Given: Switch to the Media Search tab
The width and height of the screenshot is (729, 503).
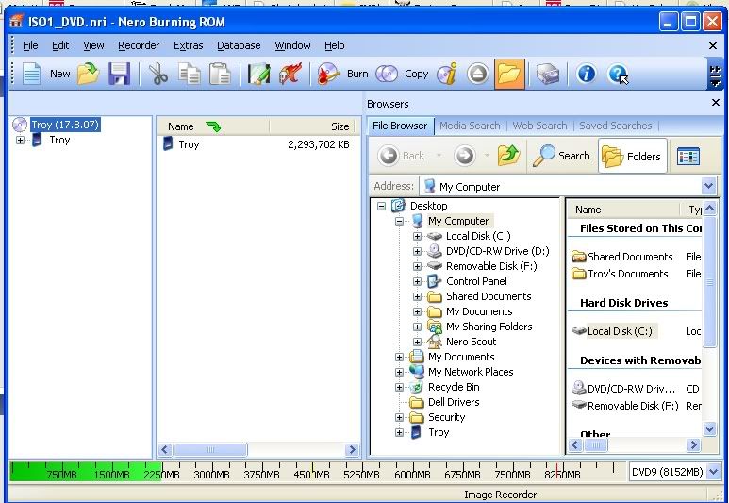Looking at the screenshot, I should [470, 126].
